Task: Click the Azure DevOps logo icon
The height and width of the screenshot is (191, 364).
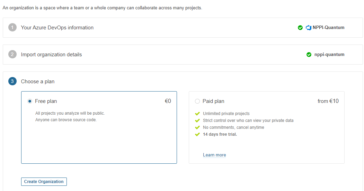Action: pos(309,28)
